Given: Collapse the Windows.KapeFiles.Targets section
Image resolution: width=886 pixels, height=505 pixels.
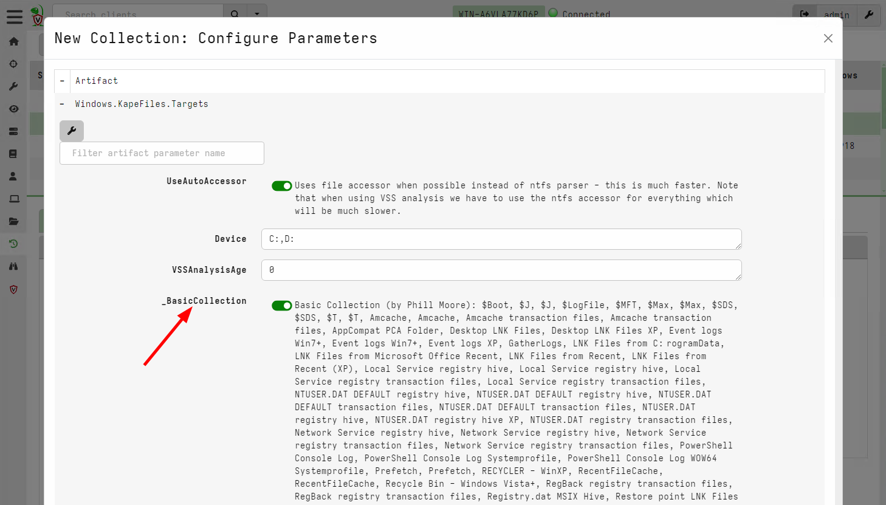Looking at the screenshot, I should point(61,103).
